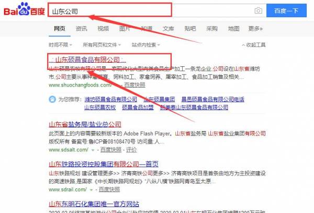Switch to the 资讯 tab
The image size is (314, 213).
pos(81,29)
